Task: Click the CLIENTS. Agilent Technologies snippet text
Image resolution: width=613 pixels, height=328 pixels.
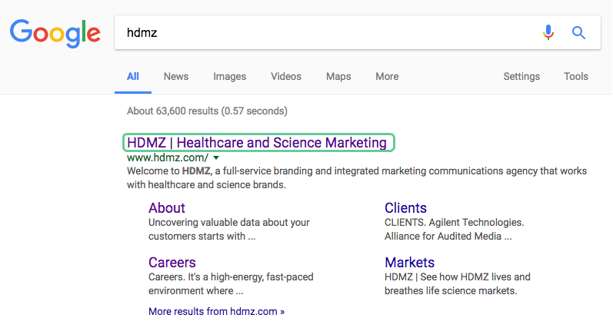Action: click(455, 229)
